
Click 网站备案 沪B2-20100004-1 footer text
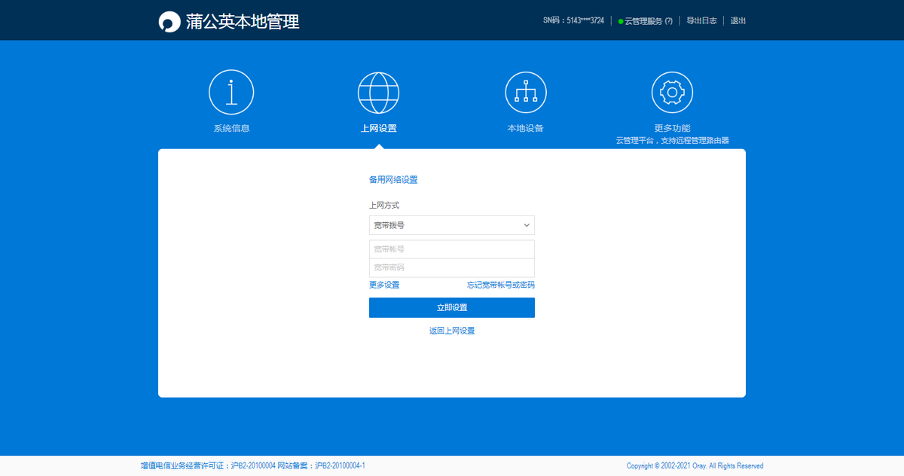322,466
